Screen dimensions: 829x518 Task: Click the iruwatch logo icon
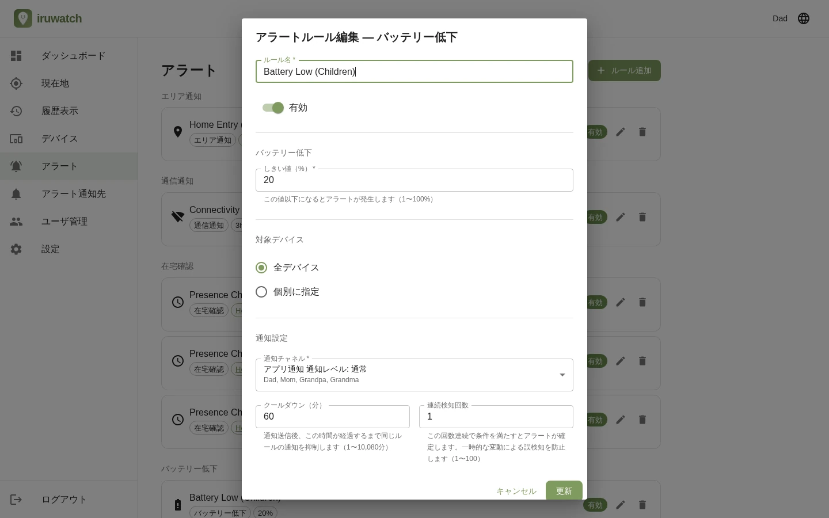click(23, 18)
